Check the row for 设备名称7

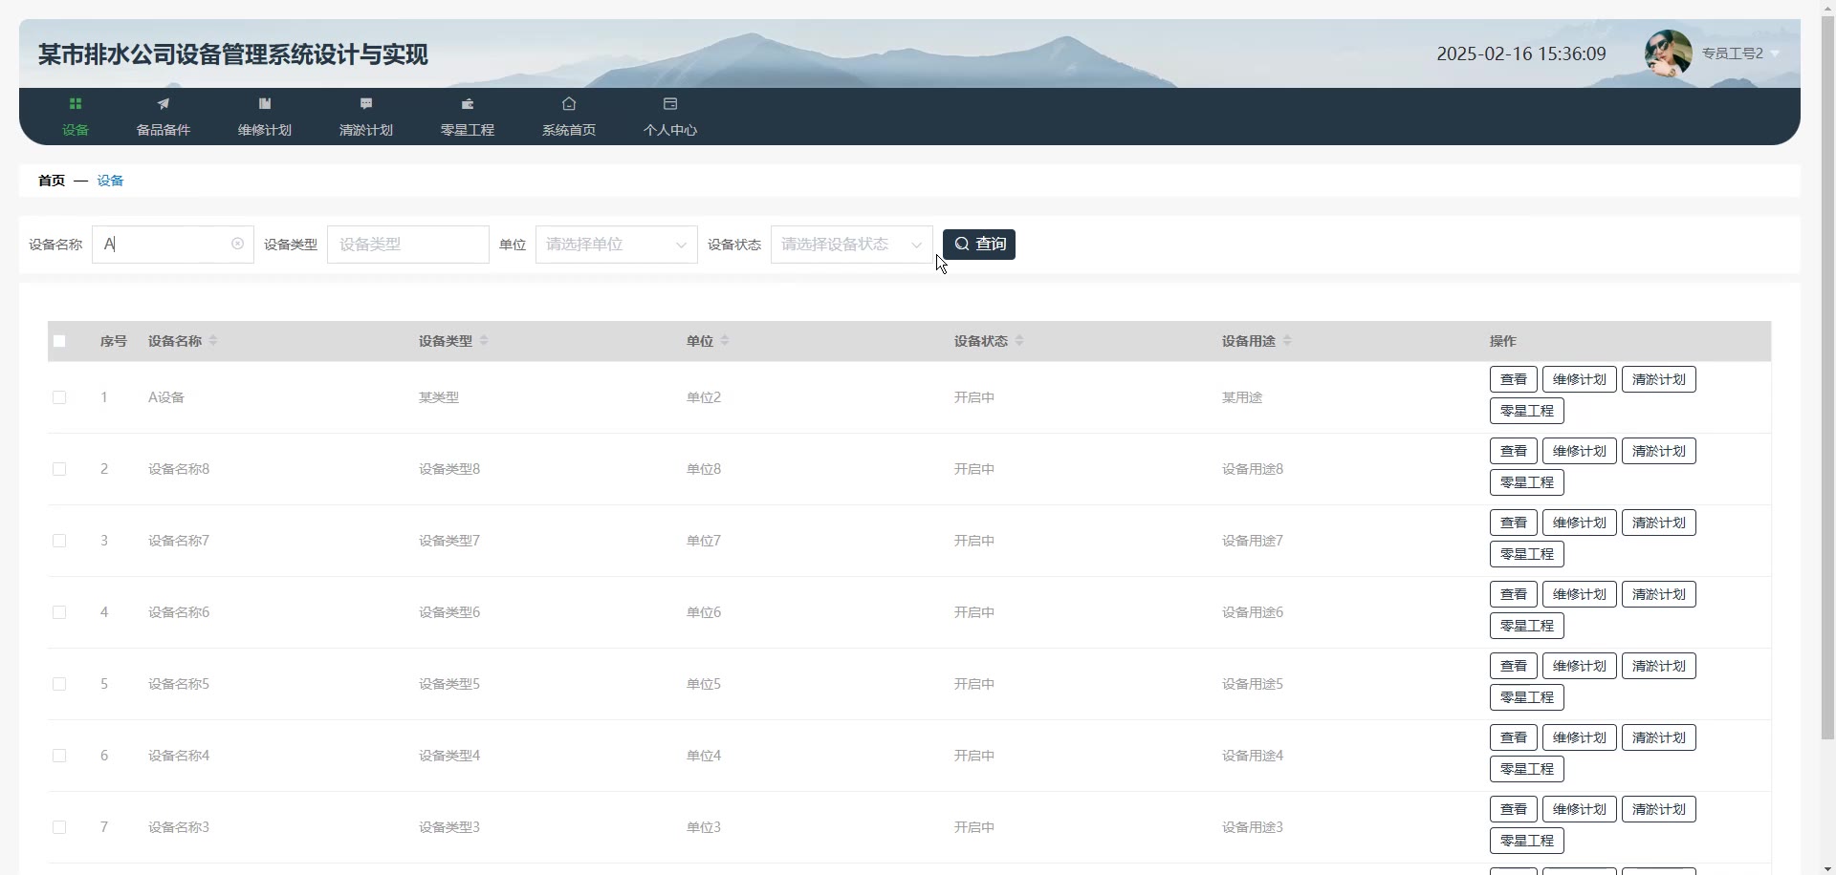click(x=59, y=541)
